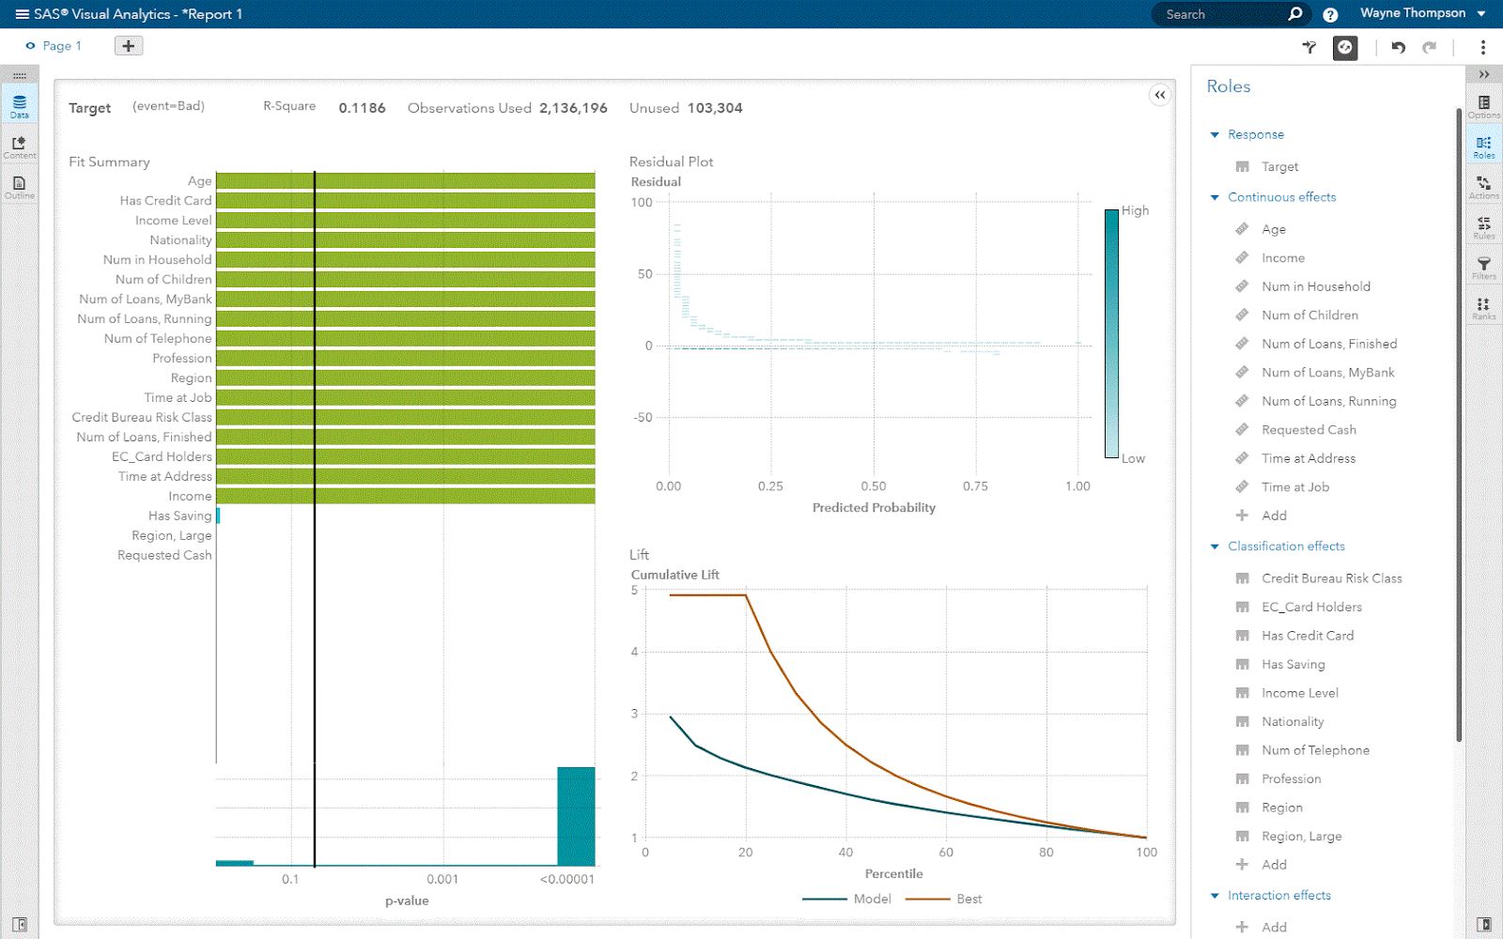1503x939 pixels.
Task: Select the Roles panel icon
Action: click(1484, 146)
